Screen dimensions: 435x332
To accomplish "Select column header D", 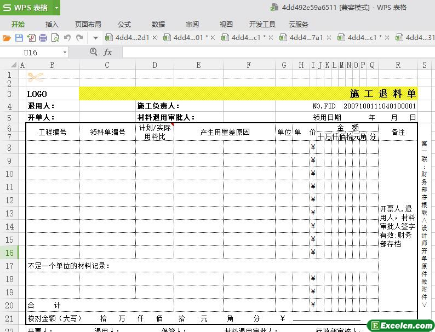I will pyautogui.click(x=154, y=65).
